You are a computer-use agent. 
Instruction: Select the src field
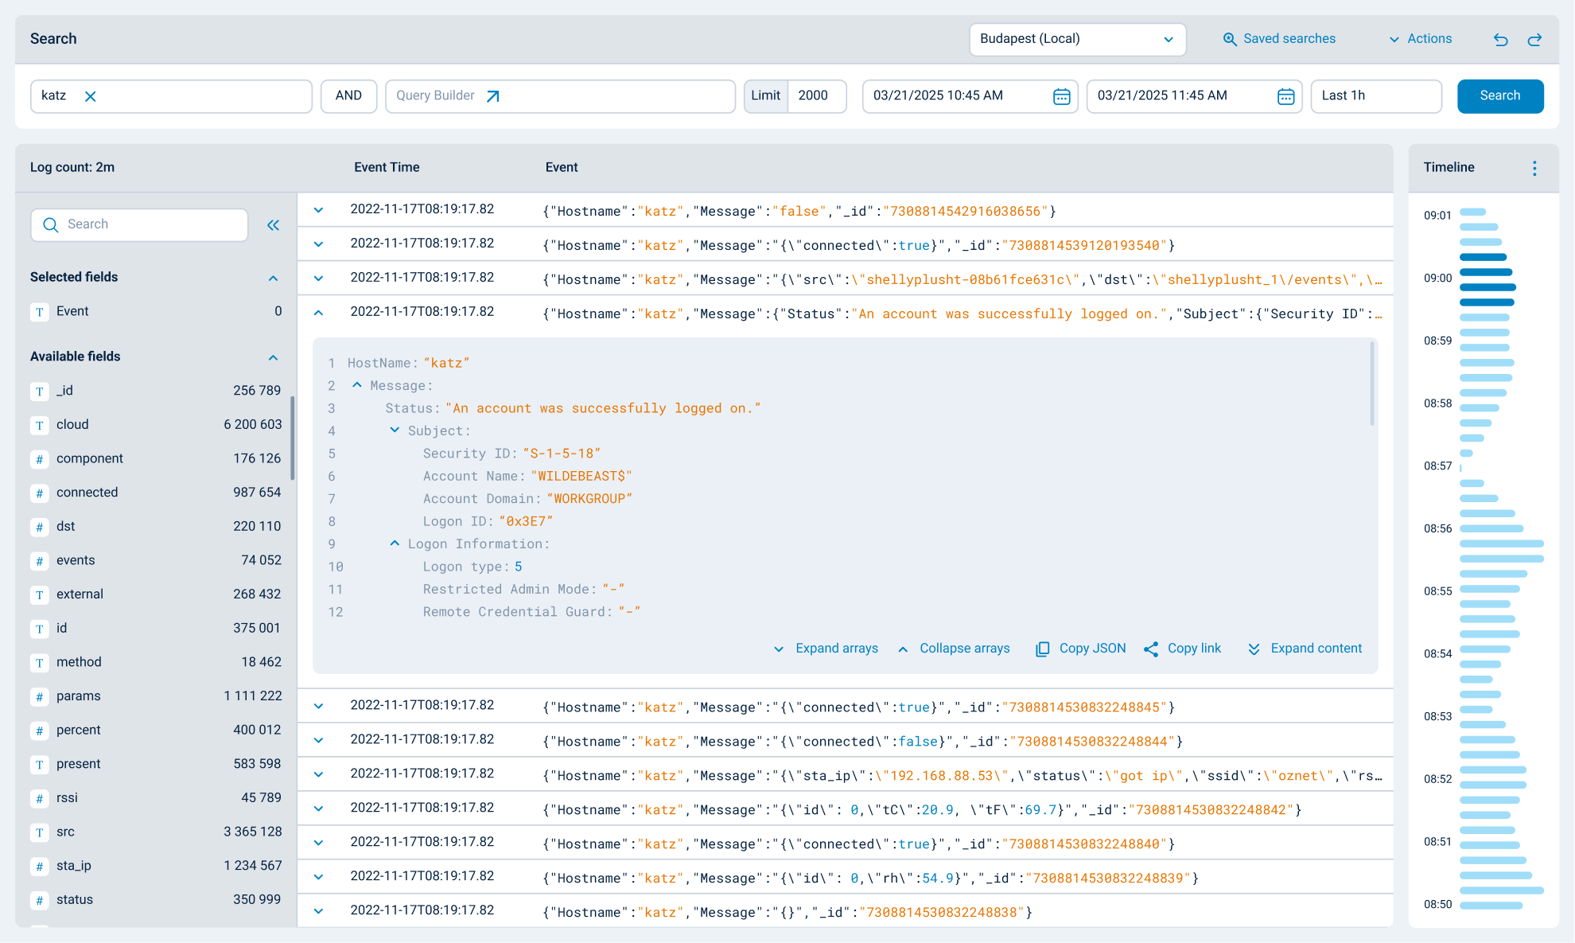tap(156, 832)
